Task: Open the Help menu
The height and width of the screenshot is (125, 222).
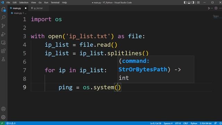Action: pos(64,2)
